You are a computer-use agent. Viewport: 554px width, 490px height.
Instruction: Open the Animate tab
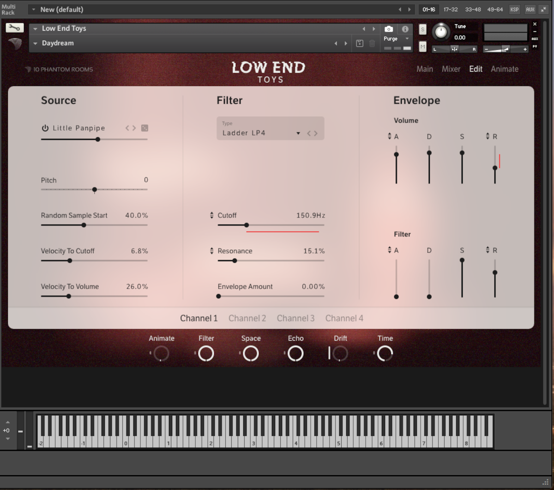[505, 69]
